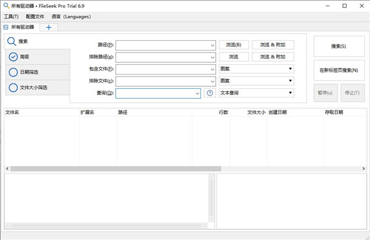370x240 pixels.
Task: Click the FileSeek magnifier icon in title bar
Action: [6, 6]
